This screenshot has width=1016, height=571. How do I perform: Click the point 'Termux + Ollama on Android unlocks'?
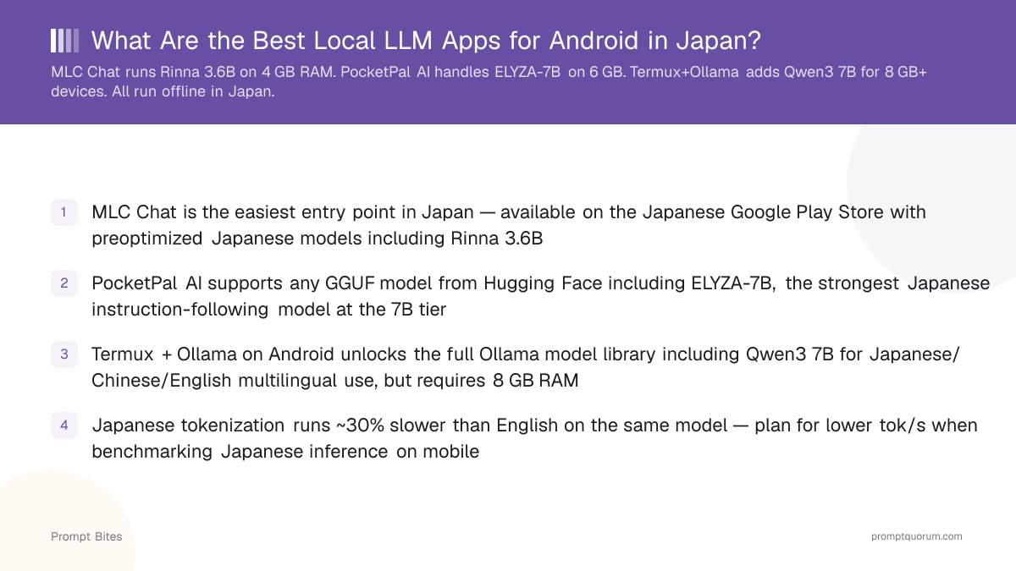526,367
